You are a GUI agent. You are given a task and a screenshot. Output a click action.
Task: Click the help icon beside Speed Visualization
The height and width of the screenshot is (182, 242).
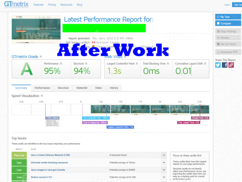pyautogui.click(x=42, y=96)
